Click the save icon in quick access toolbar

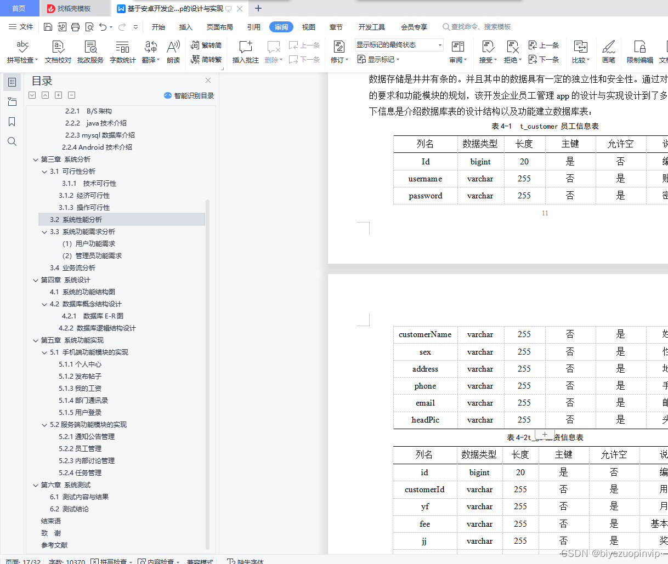(x=48, y=27)
